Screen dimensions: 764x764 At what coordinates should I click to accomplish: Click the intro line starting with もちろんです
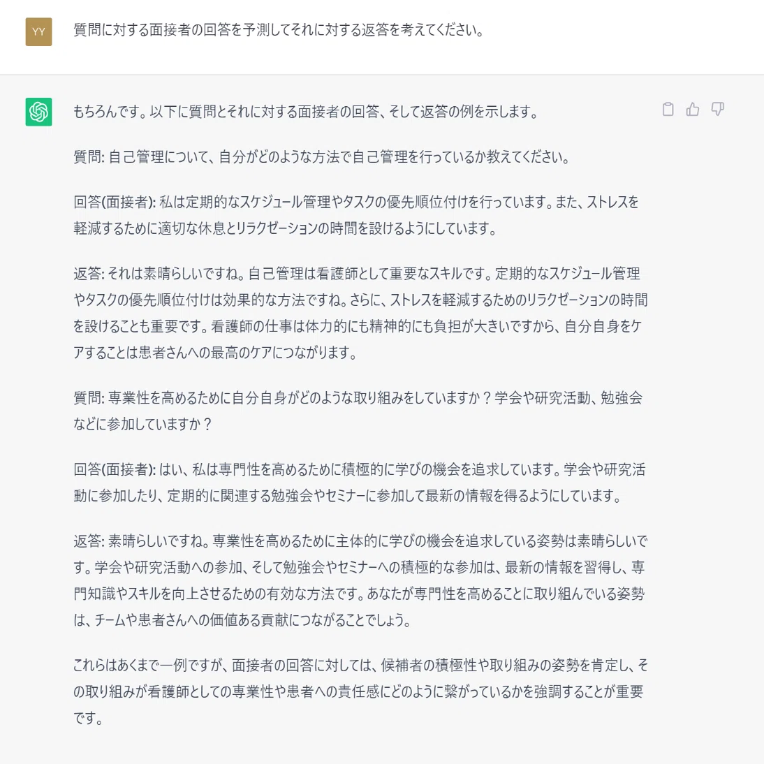point(305,112)
